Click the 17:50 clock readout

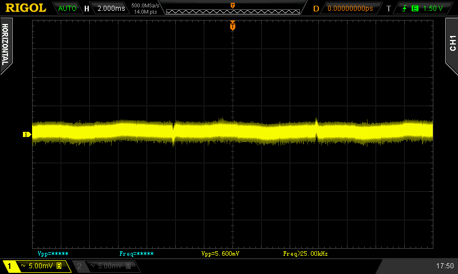445,266
